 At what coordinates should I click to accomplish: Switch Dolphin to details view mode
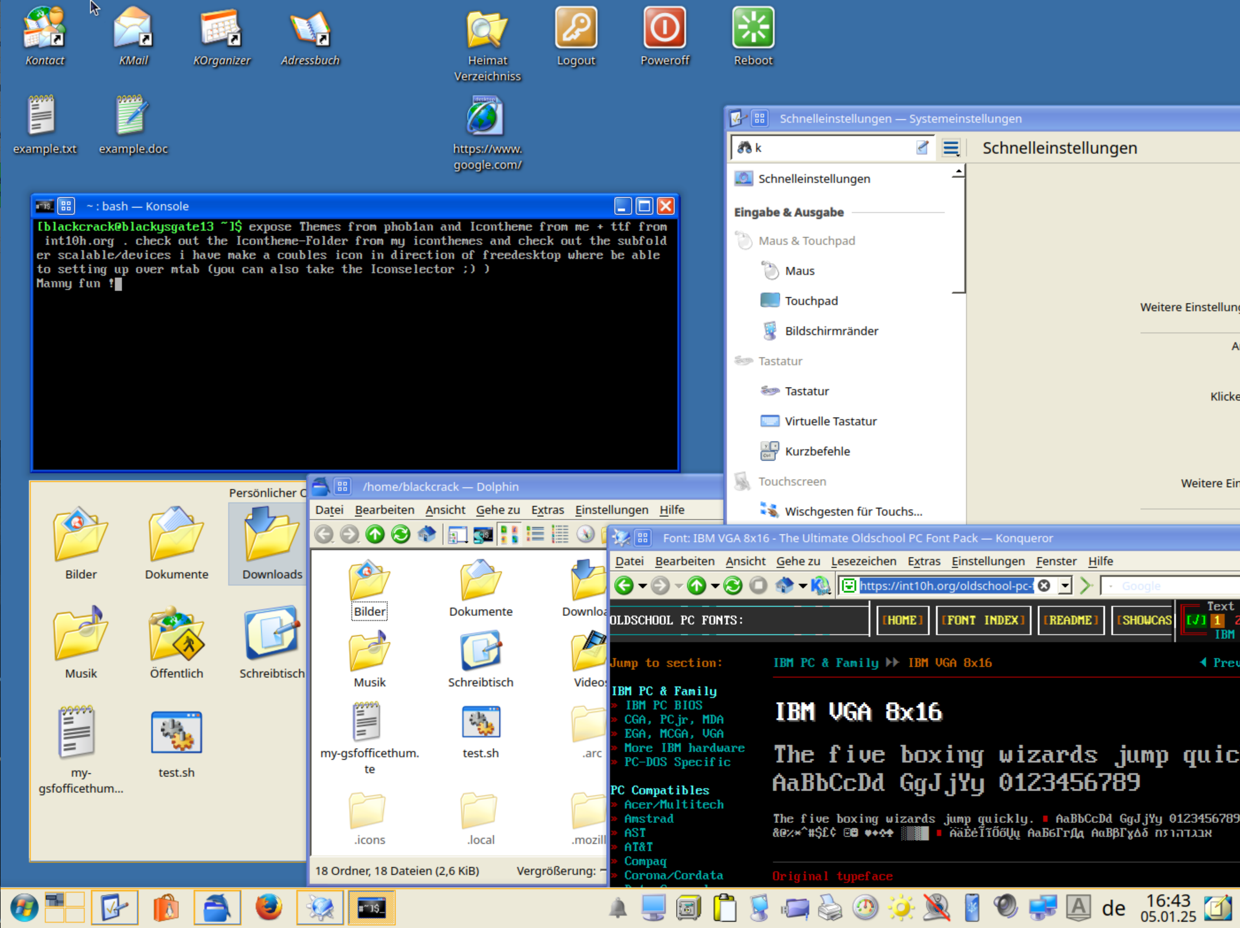point(560,535)
